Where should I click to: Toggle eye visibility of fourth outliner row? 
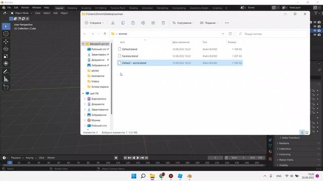(315, 35)
